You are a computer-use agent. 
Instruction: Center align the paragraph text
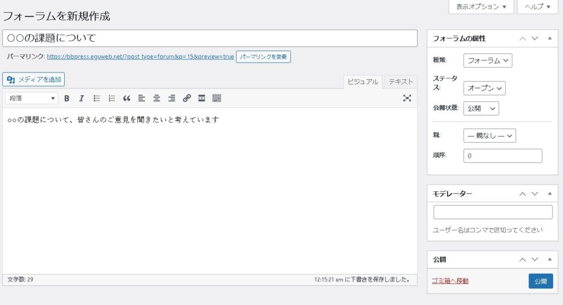pos(157,98)
